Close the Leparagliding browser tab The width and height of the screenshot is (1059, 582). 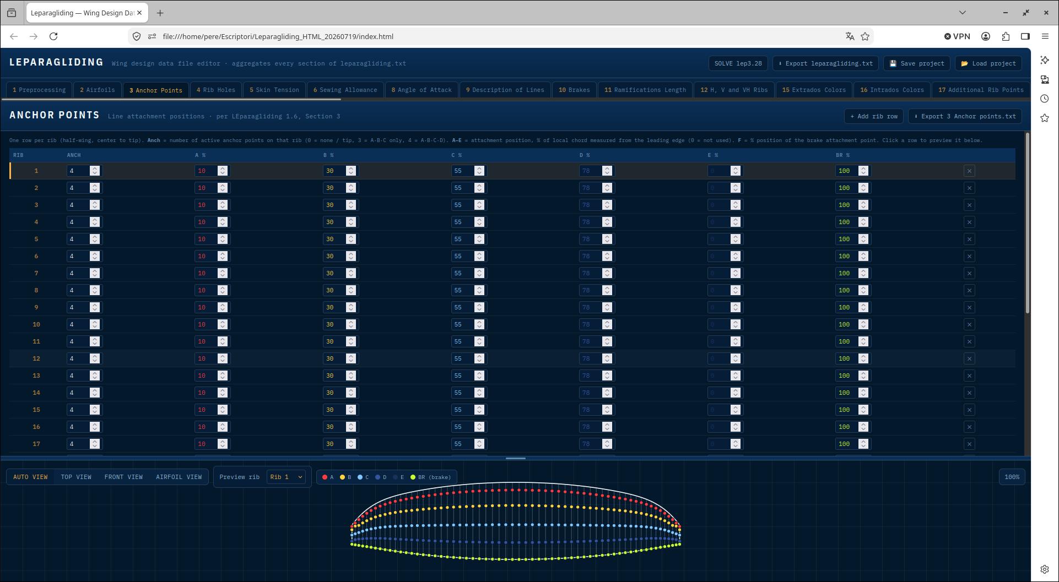pyautogui.click(x=139, y=13)
